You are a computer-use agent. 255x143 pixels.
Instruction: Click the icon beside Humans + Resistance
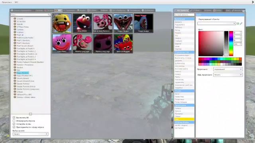point(15,65)
